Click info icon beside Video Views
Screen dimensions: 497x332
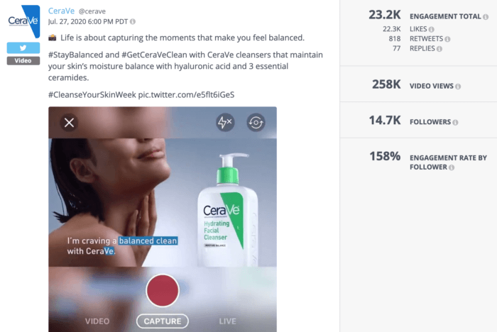(458, 87)
